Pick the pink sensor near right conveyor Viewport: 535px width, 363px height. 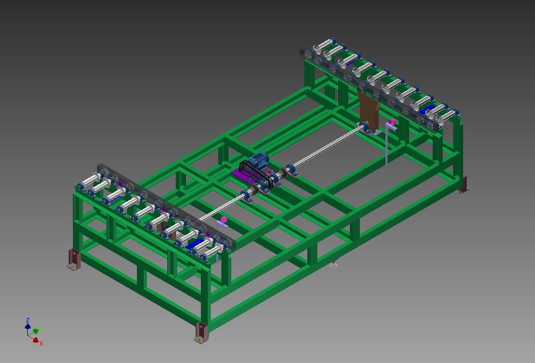click(393, 122)
